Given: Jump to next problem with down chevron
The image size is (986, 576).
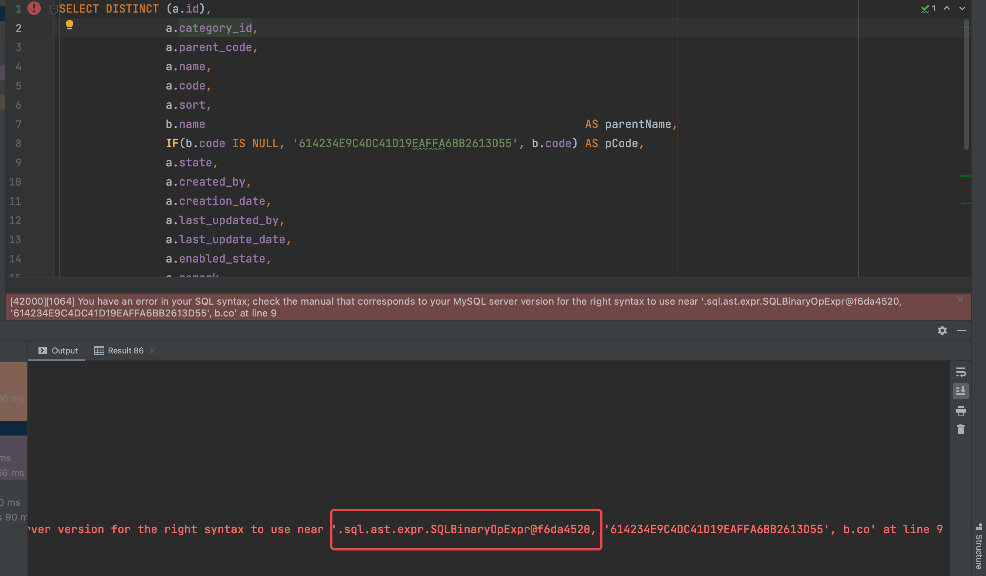Looking at the screenshot, I should [962, 9].
